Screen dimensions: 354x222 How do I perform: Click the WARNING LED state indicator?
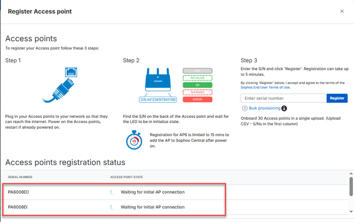197,92
